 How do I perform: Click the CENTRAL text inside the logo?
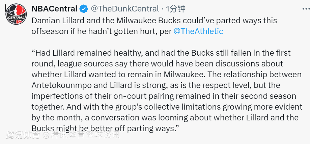[x=16, y=17]
